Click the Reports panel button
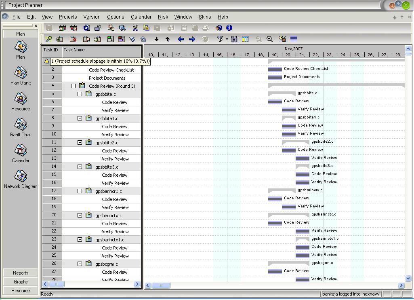 tap(21, 273)
